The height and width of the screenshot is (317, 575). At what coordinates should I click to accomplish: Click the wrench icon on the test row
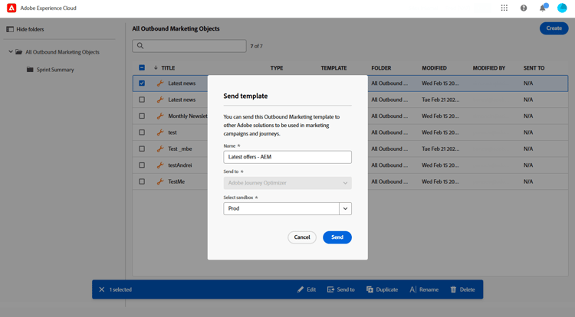pos(160,132)
